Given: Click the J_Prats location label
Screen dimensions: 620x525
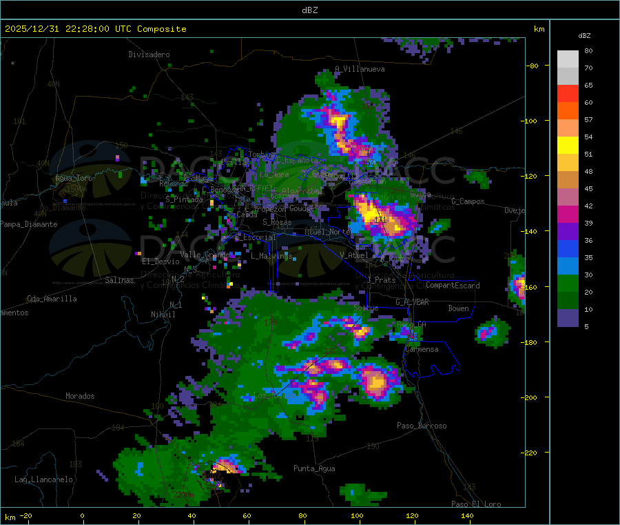Looking at the screenshot, I should pyautogui.click(x=381, y=280).
